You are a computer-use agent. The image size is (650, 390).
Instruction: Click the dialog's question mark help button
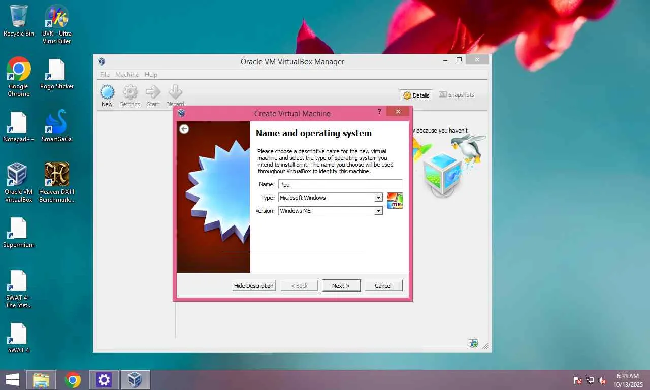coord(379,112)
